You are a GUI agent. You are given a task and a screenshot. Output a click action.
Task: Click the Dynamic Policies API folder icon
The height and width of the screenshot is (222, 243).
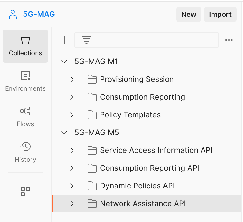pos(92,186)
